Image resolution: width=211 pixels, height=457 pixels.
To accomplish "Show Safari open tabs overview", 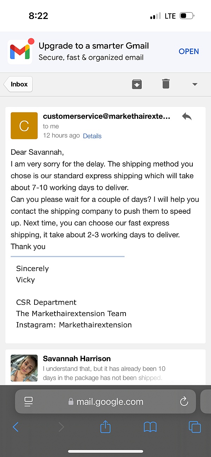I will click(195, 427).
